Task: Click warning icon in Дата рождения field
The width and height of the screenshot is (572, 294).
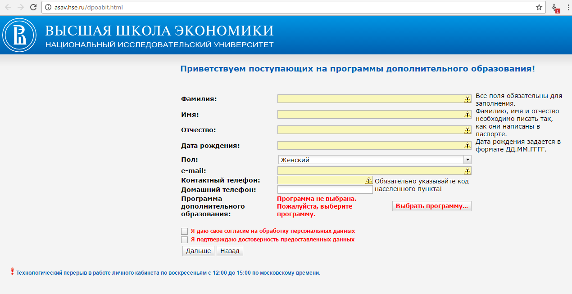Action: pos(468,146)
